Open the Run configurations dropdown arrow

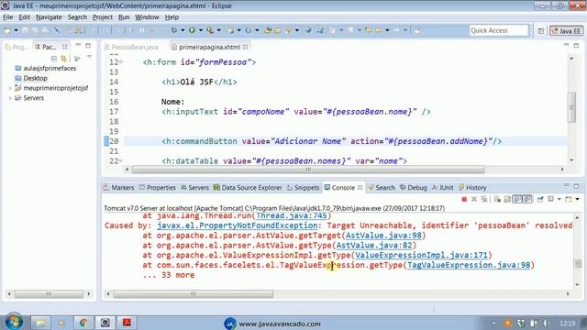pyautogui.click(x=201, y=30)
